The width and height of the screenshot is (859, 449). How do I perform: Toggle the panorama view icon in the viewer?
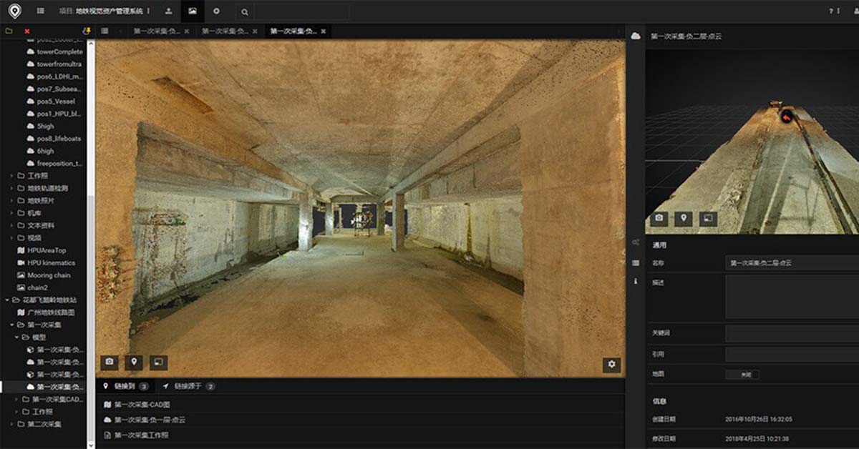coord(158,362)
